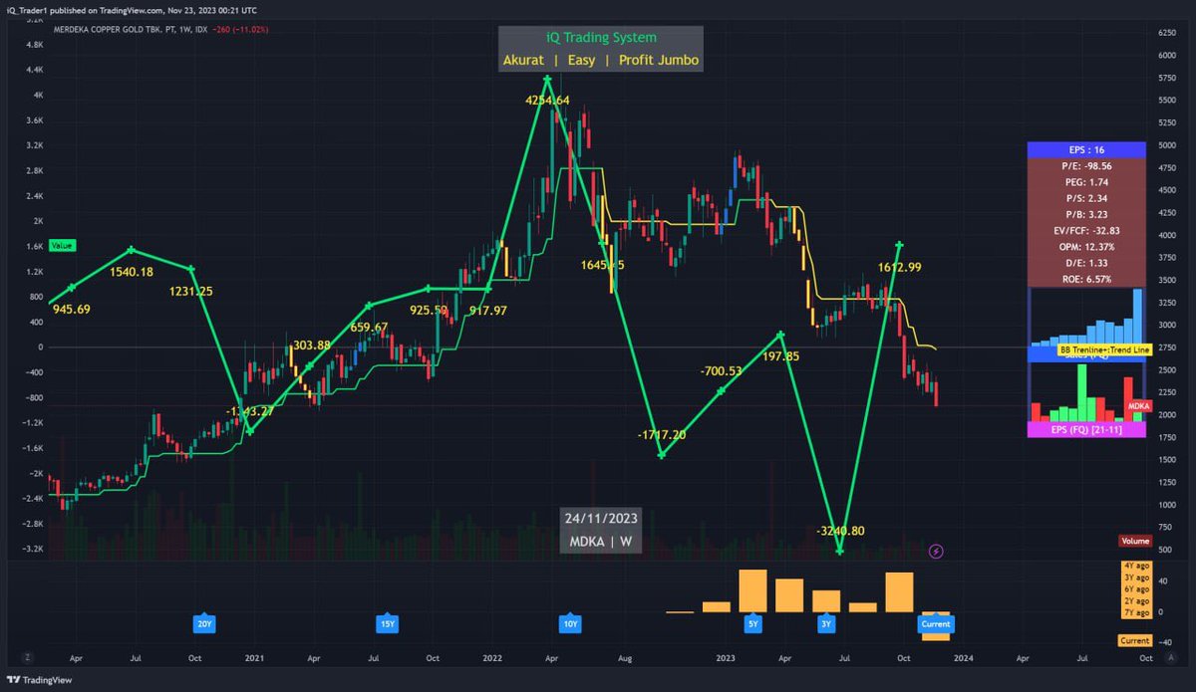Toggle the blue Current timeframe highlight
Viewport: 1196px width, 692px height.
point(935,624)
